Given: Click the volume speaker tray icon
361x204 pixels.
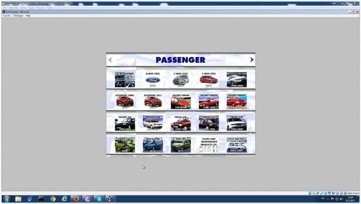Looking at the screenshot, I should [341, 199].
